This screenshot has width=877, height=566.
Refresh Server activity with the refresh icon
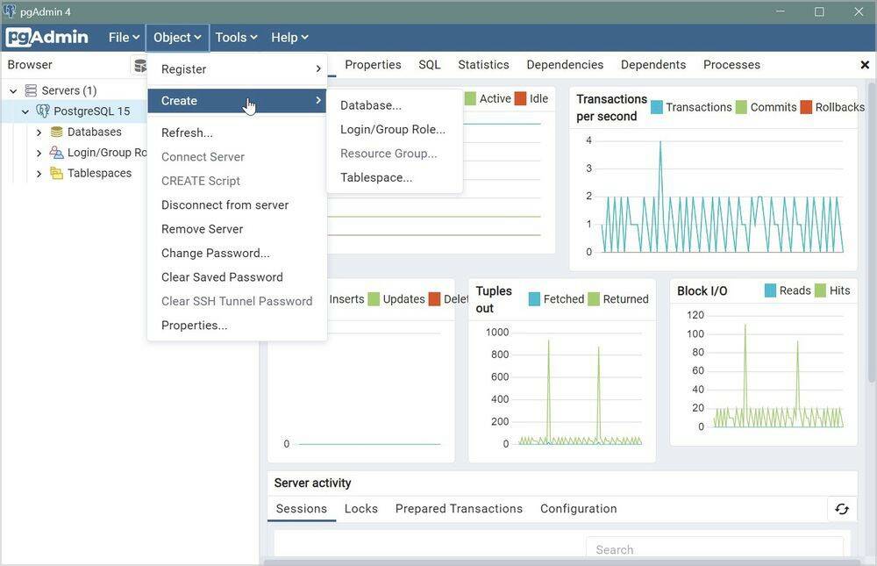[x=842, y=508]
